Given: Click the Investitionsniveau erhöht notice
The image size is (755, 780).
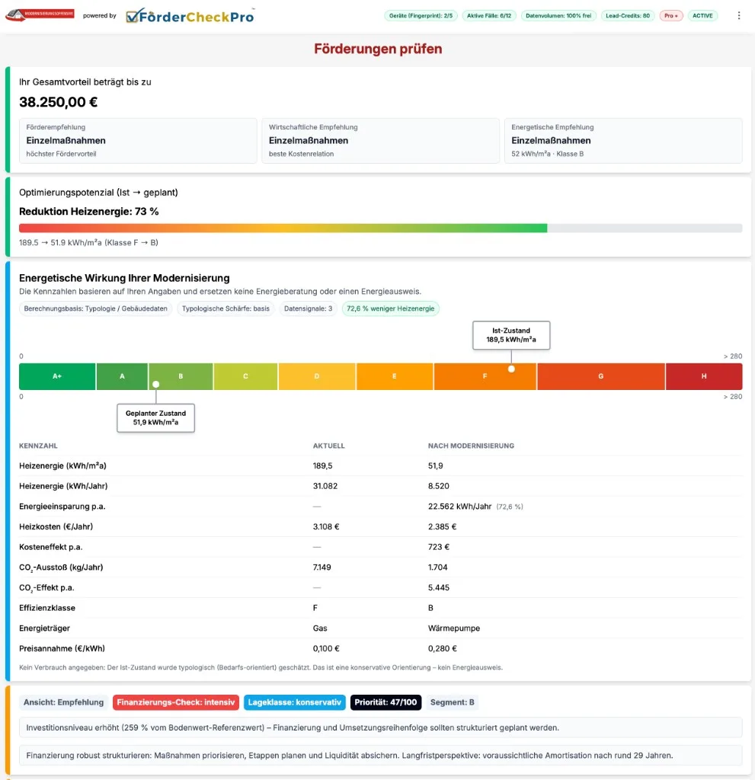Looking at the screenshot, I should click(x=380, y=727).
